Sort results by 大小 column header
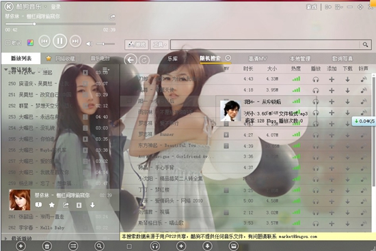The width and height of the screenshot is (376, 251). (x=272, y=69)
